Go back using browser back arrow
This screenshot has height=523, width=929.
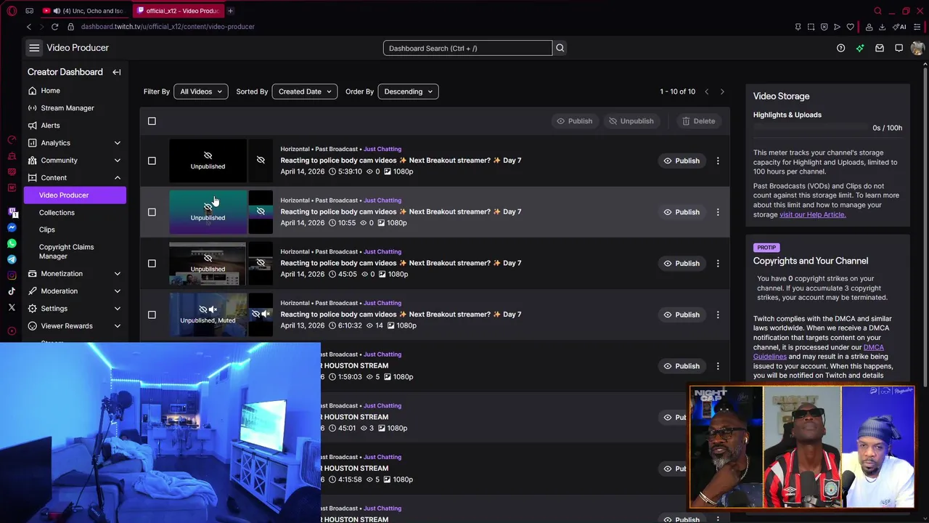click(x=29, y=27)
